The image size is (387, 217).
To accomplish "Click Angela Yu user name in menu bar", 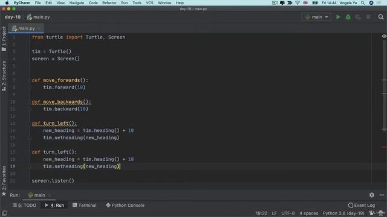I will click(x=348, y=3).
